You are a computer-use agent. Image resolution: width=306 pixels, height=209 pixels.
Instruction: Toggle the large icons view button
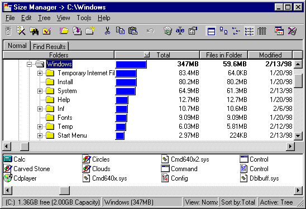click(223, 31)
